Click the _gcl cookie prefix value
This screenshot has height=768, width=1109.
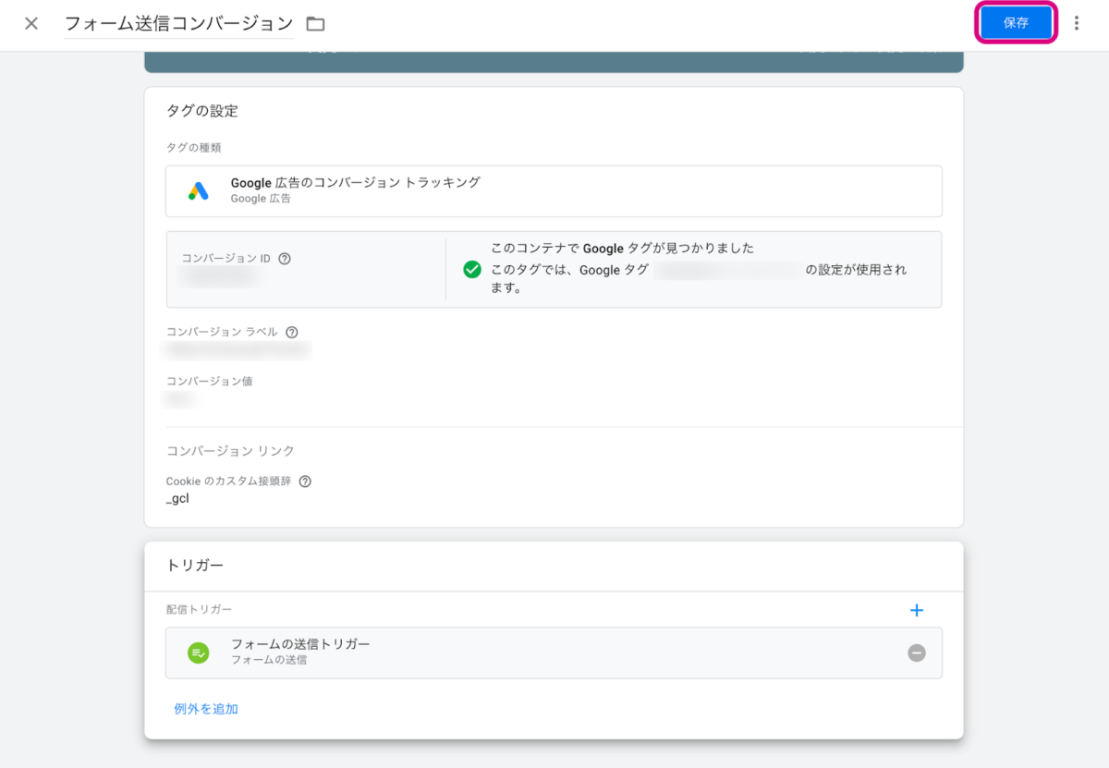coord(177,499)
